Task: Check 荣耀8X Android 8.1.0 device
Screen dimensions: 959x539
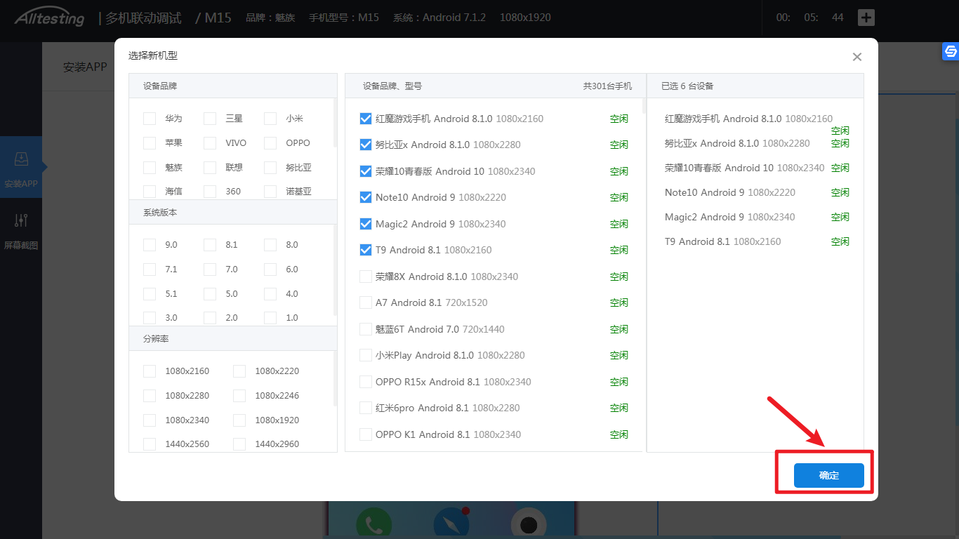Action: point(366,277)
